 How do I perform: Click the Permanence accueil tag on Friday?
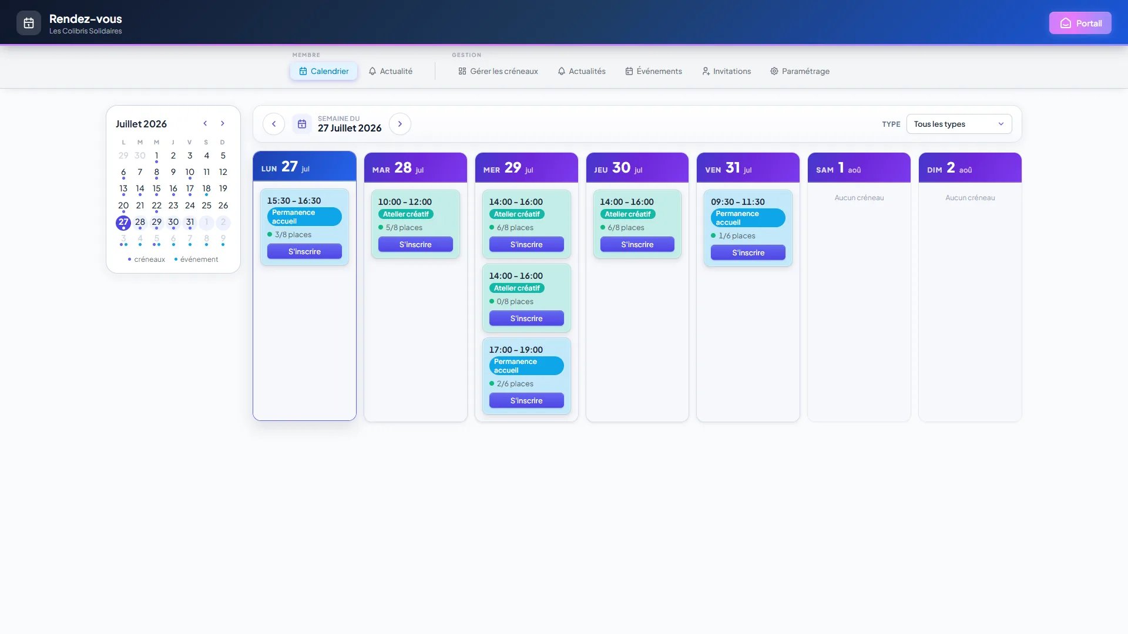(748, 218)
